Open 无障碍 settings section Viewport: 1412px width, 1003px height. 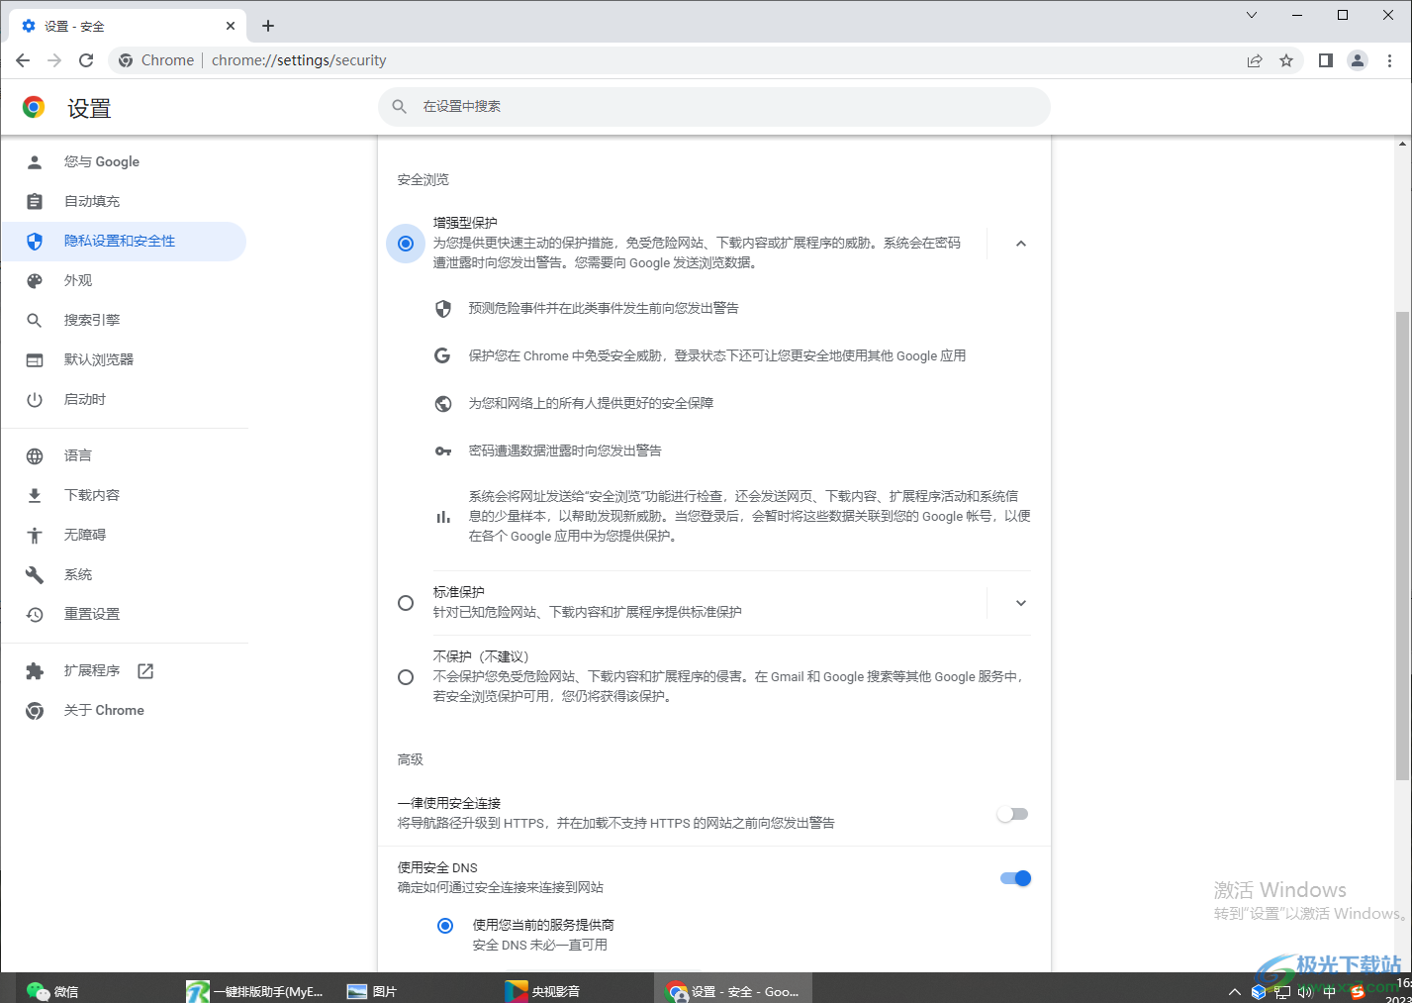(x=124, y=536)
